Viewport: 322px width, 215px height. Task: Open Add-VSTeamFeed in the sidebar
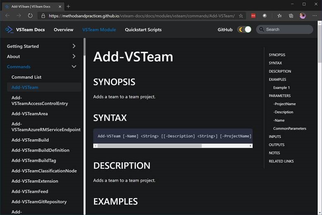click(30, 191)
